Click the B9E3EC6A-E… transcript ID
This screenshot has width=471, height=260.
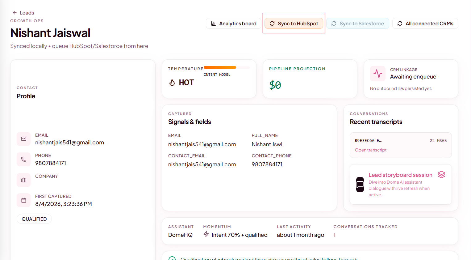(x=368, y=141)
